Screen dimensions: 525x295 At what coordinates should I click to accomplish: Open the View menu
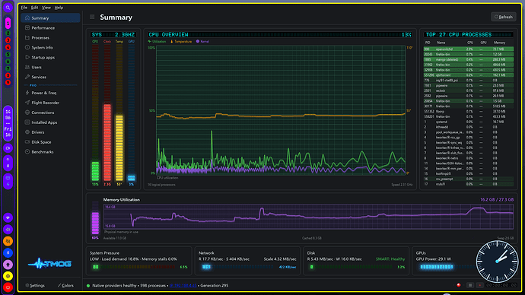[x=46, y=8]
